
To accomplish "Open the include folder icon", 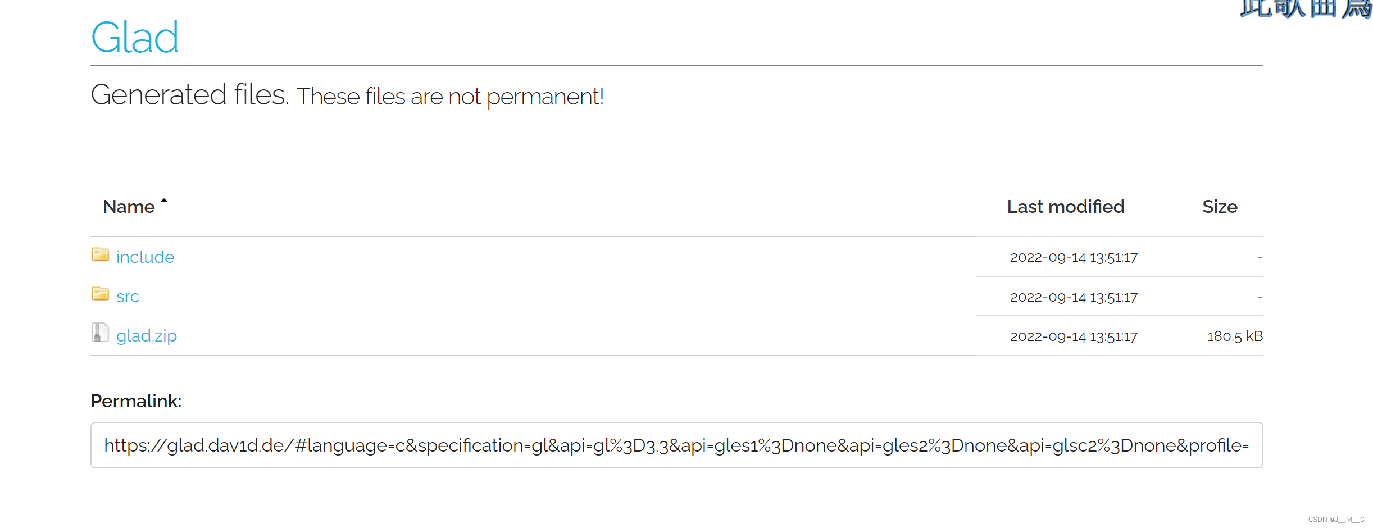I will tap(100, 255).
